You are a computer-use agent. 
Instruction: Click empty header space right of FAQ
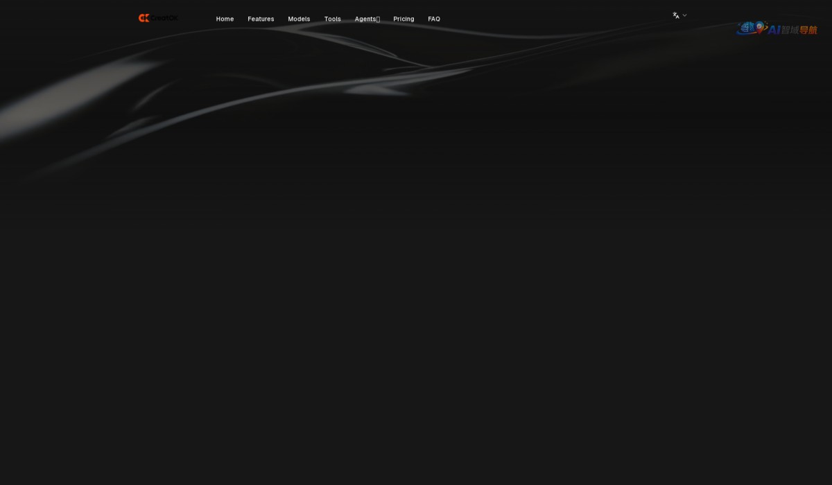(x=555, y=17)
